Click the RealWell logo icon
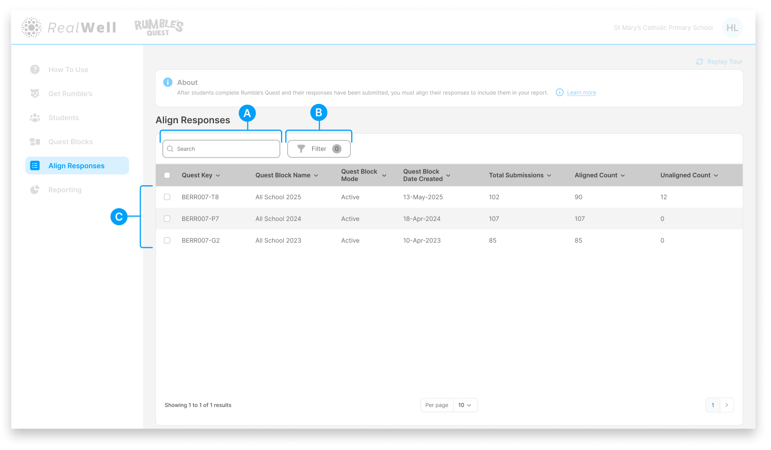Viewport: 771px width, 450px height. pyautogui.click(x=31, y=27)
